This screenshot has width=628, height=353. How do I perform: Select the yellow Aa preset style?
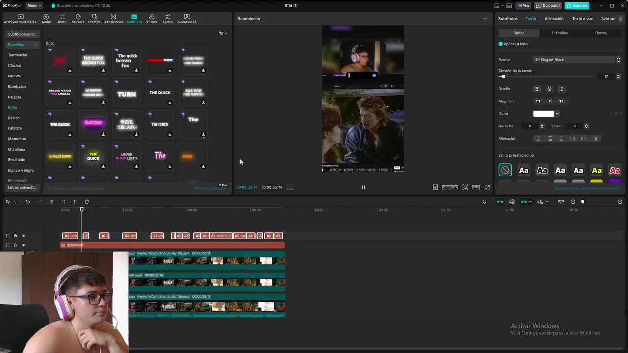coord(597,170)
